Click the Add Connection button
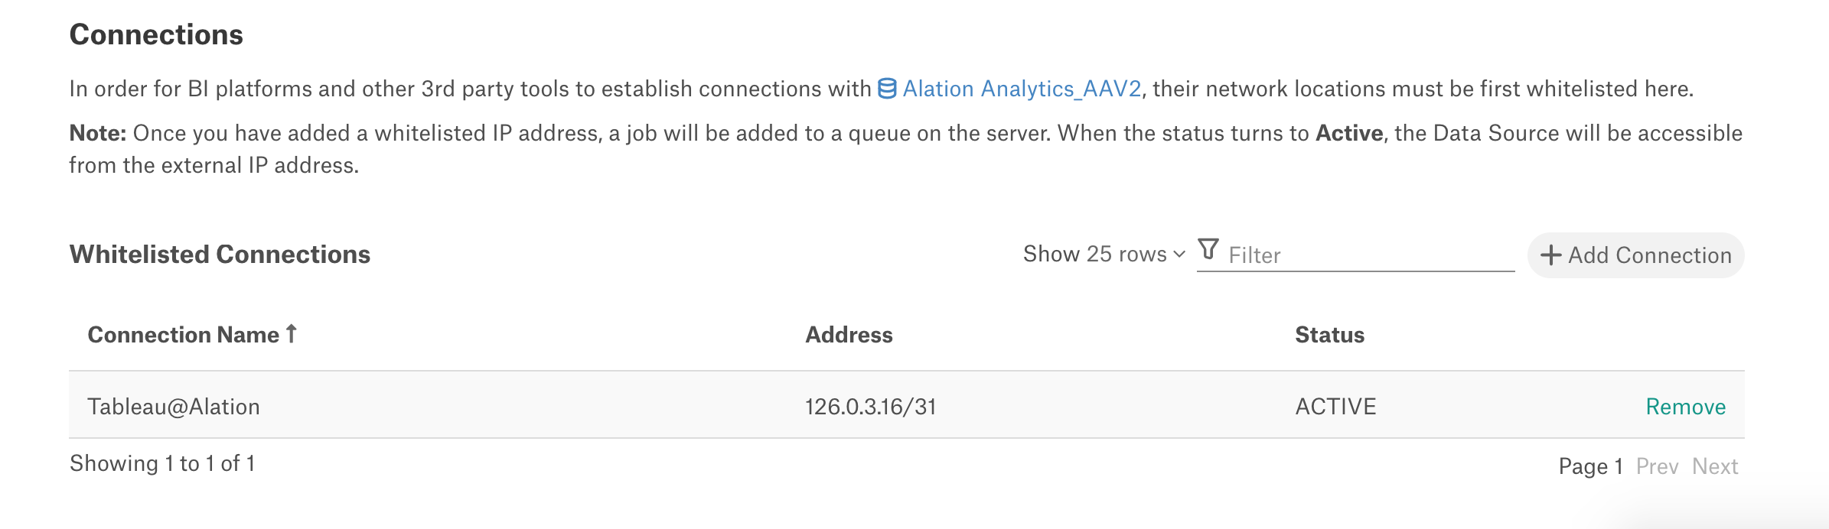This screenshot has height=529, width=1829. pos(1636,255)
